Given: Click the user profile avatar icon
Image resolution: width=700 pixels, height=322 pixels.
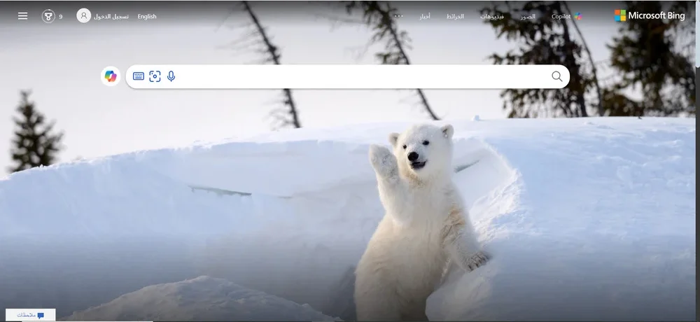Looking at the screenshot, I should (x=83, y=15).
